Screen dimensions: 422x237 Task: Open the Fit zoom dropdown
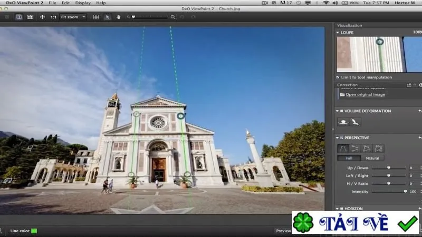73,17
